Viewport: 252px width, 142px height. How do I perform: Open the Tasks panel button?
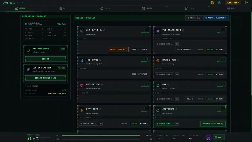219,138
